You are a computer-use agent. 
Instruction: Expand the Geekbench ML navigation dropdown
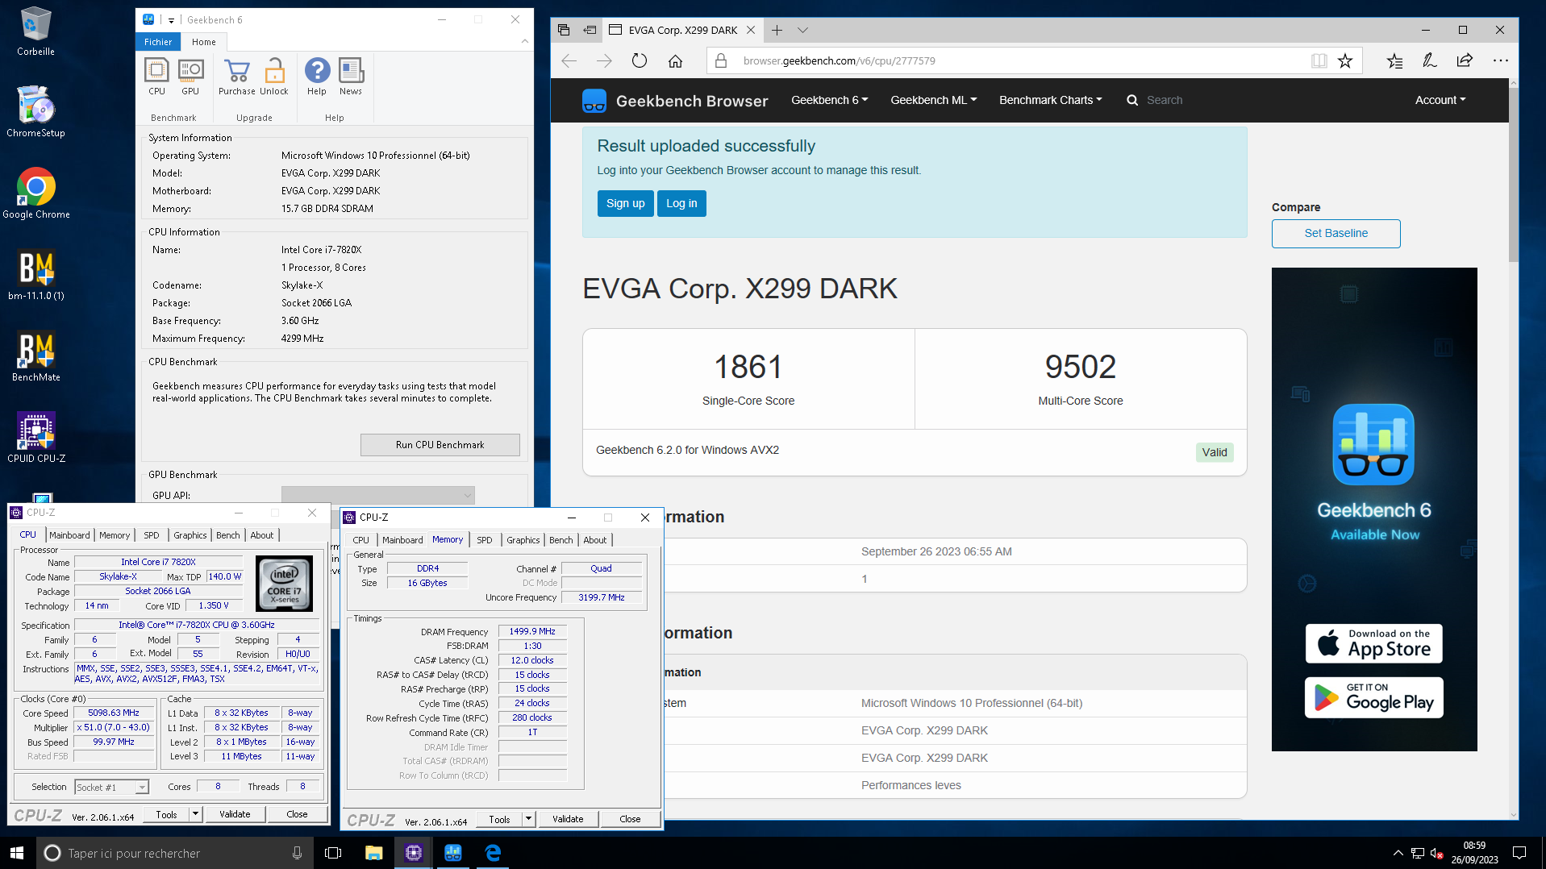click(x=933, y=100)
